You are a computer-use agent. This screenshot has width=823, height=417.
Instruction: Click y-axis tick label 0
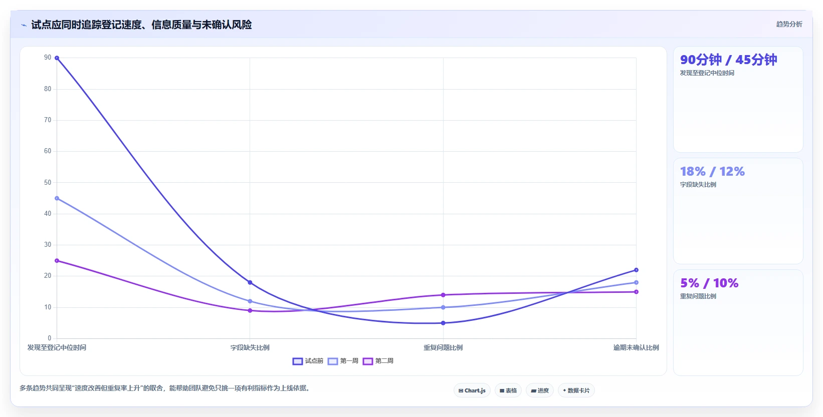50,338
